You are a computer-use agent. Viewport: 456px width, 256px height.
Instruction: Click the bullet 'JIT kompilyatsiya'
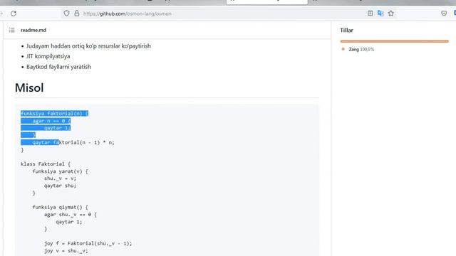point(48,56)
